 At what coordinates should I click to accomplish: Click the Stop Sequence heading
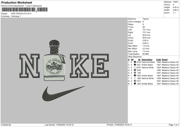[135, 57]
